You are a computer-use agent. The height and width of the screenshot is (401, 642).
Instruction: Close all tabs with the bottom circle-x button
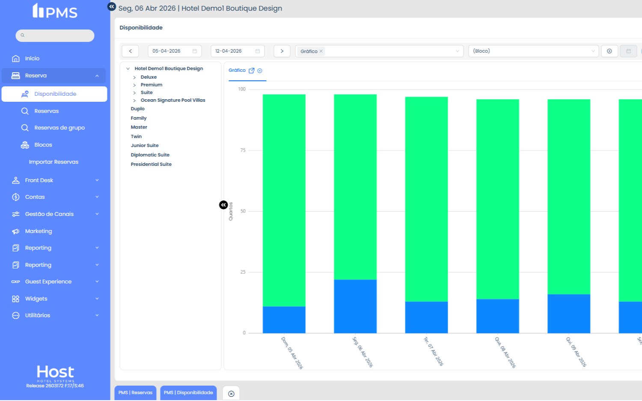pos(231,394)
